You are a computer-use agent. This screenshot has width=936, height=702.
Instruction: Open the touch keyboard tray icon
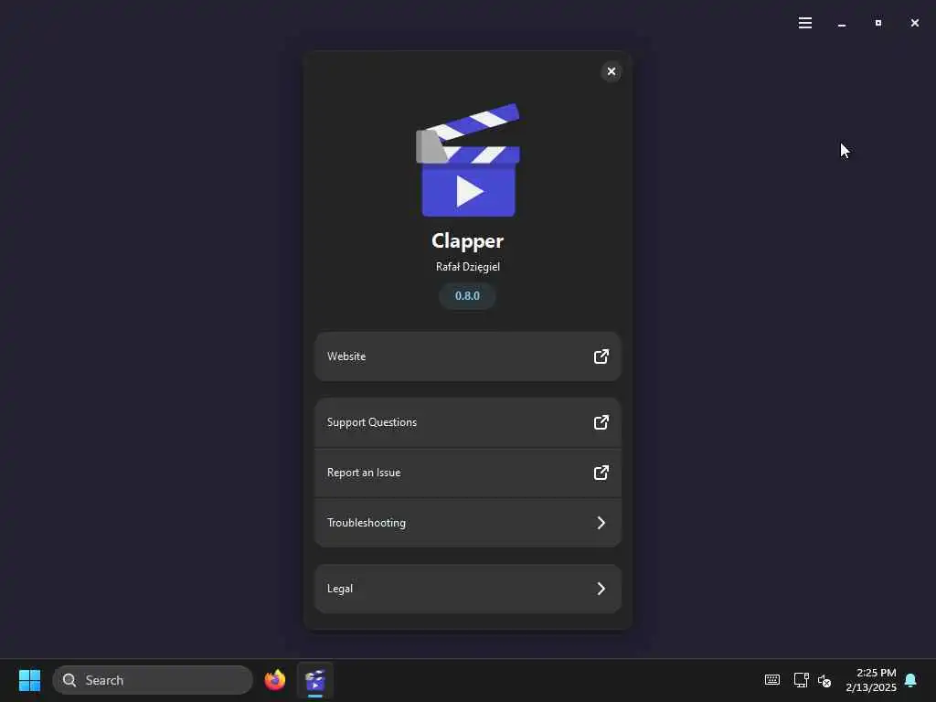(771, 680)
